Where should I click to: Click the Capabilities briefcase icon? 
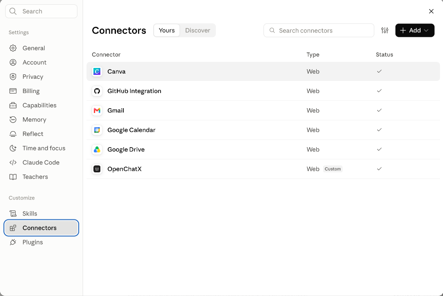point(13,105)
